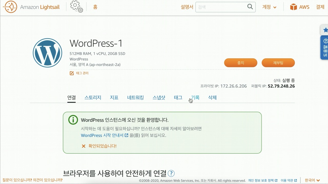Open the settings gears icon

click(x=76, y=7)
